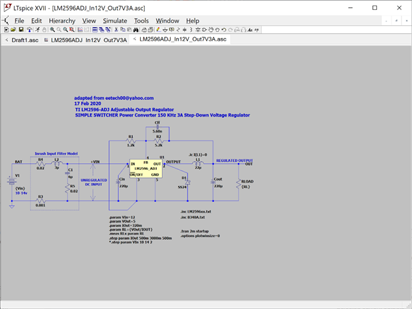
Task: Click the Find binoculars icon
Action: click(136, 30)
